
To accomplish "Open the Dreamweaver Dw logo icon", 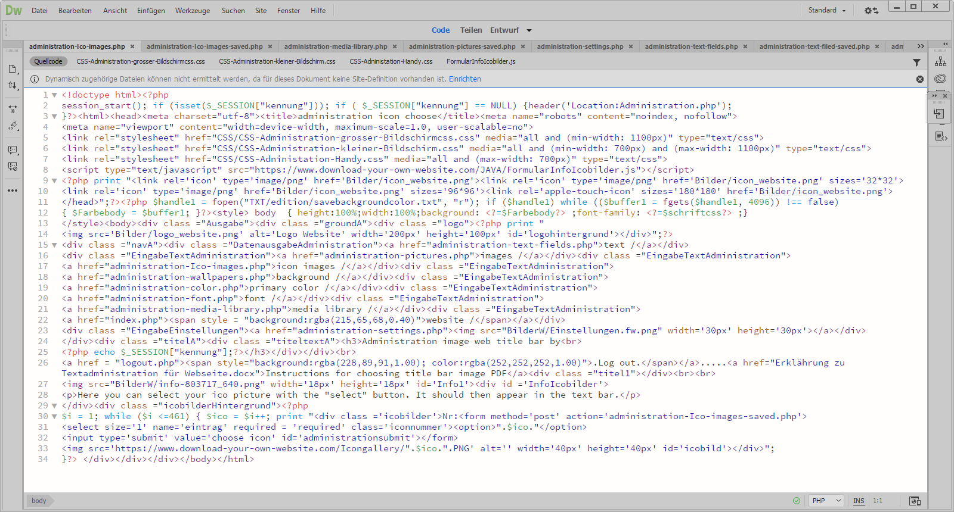I will (14, 10).
